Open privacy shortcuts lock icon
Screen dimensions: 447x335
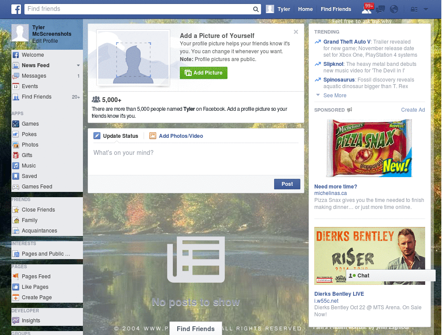pyautogui.click(x=414, y=10)
